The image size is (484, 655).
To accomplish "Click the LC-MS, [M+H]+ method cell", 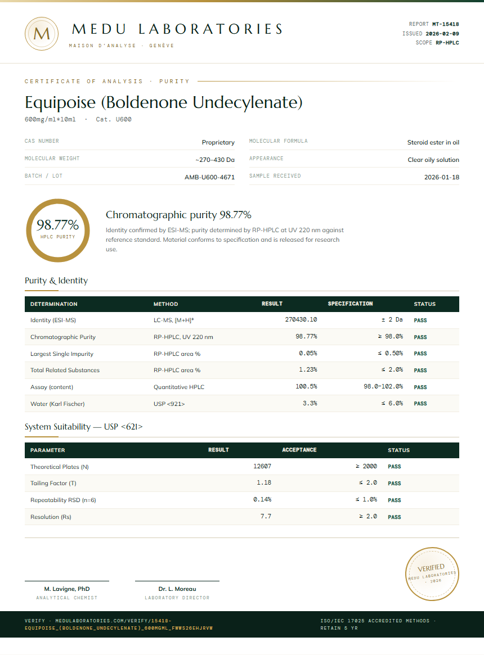I will coord(173,320).
